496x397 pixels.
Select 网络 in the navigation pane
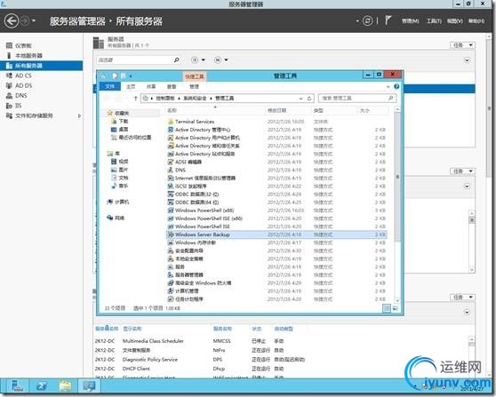click(116, 218)
